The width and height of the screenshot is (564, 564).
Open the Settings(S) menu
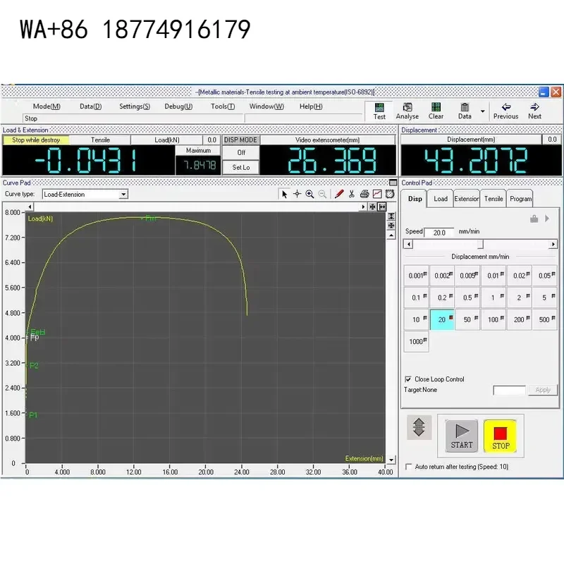pos(135,106)
